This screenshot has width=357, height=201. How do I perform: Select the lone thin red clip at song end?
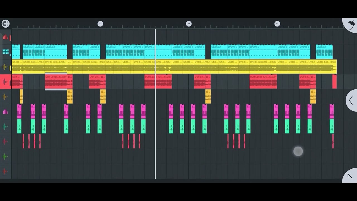tap(333, 141)
